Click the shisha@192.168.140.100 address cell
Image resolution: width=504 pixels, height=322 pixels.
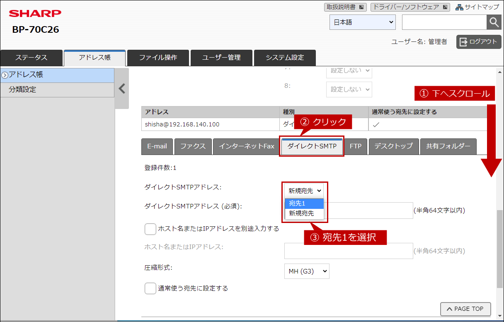click(211, 124)
